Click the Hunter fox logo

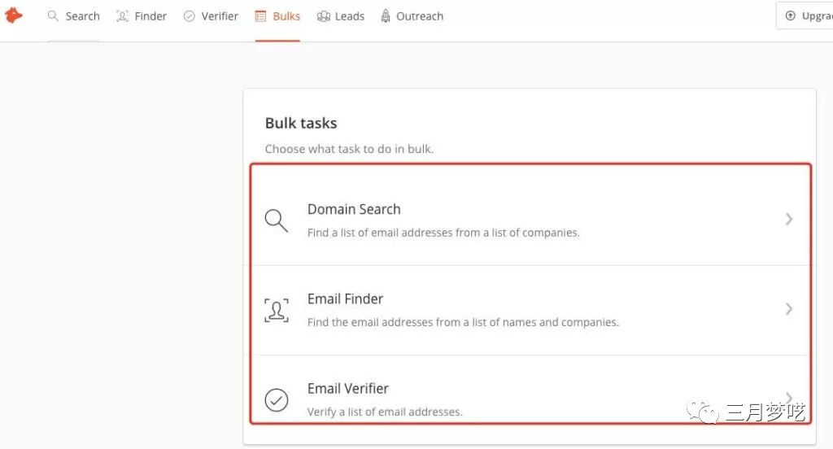[x=14, y=15]
